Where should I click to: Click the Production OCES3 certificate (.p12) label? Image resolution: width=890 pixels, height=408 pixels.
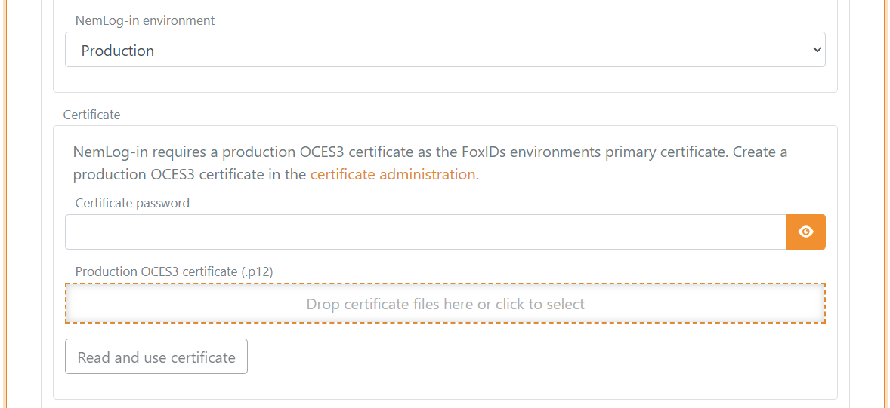[x=174, y=271]
